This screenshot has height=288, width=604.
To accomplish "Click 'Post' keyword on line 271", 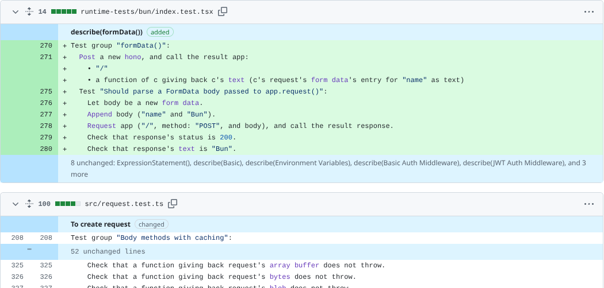I will tap(87, 57).
